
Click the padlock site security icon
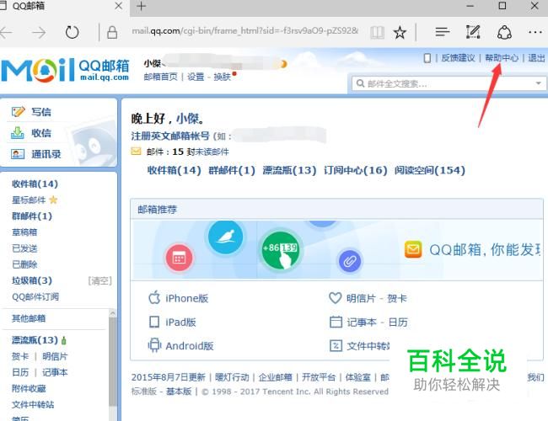tap(112, 33)
